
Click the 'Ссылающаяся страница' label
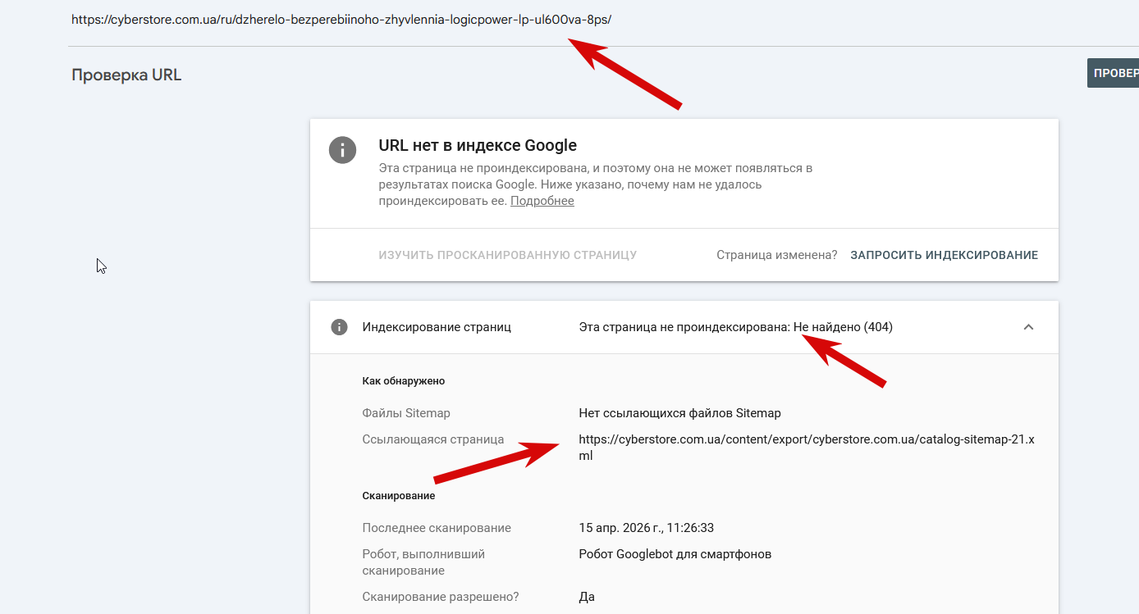(x=433, y=439)
